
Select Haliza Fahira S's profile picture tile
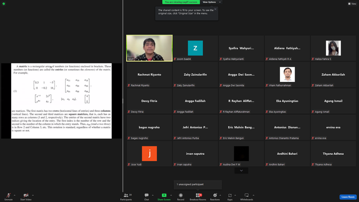click(x=333, y=48)
